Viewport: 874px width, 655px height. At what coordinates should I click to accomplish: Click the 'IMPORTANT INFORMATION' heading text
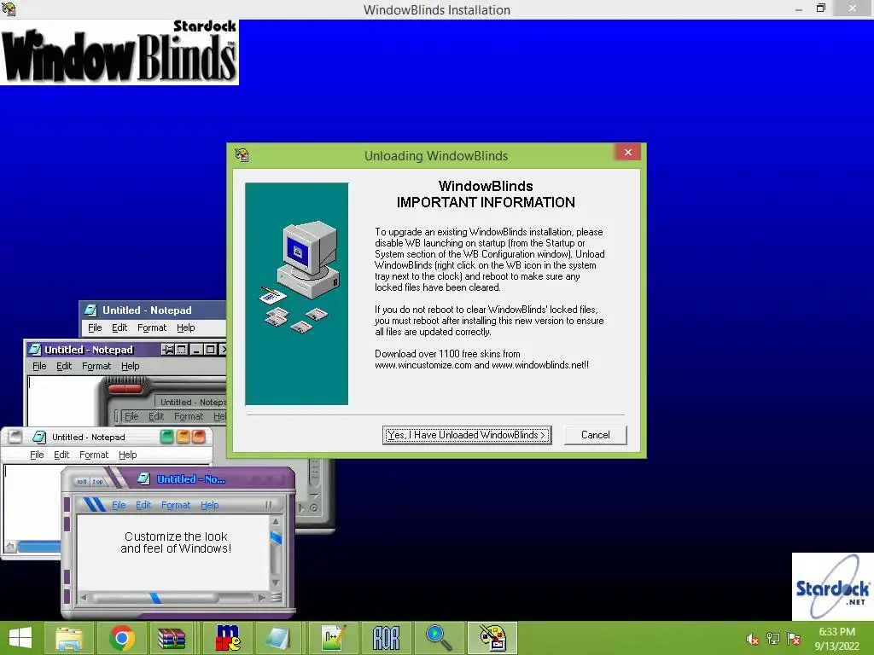(x=486, y=202)
